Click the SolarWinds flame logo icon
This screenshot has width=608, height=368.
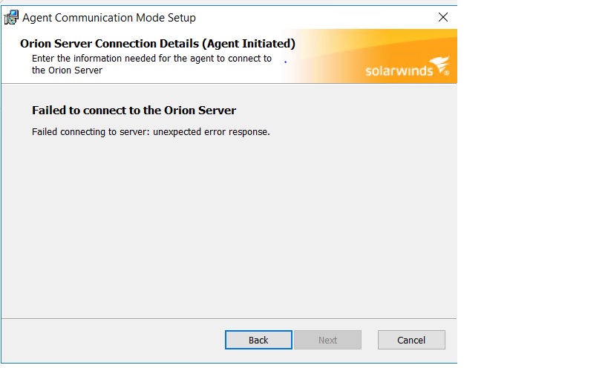point(439,64)
